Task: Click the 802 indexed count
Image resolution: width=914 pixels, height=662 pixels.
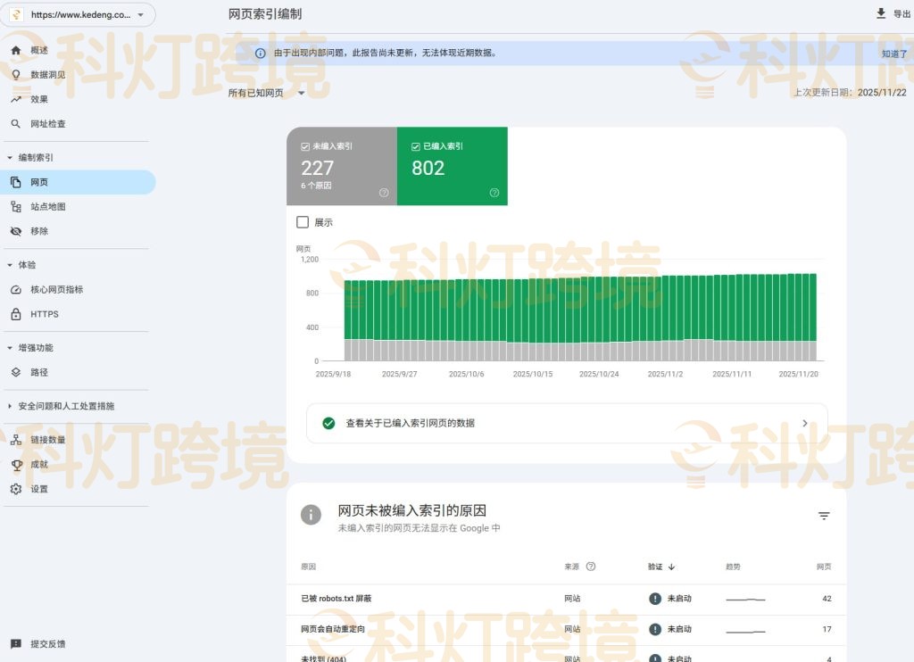Action: (x=428, y=168)
